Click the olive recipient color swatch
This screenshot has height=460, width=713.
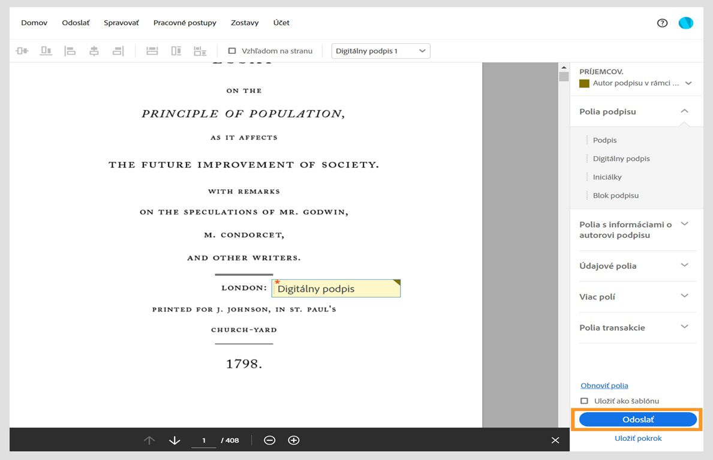pos(584,83)
